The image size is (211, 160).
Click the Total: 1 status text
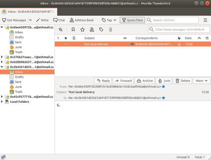pyautogui.click(x=200, y=157)
